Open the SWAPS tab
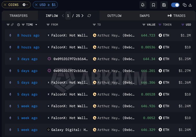This screenshot has height=137, width=196. (x=144, y=16)
